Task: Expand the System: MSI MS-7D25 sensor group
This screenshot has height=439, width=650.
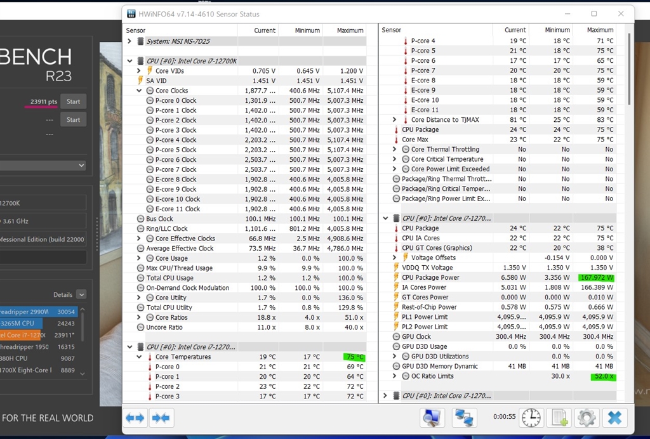Action: point(129,41)
